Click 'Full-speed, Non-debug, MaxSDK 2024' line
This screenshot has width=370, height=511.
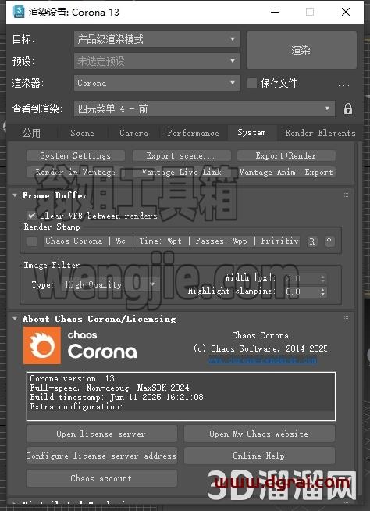pyautogui.click(x=109, y=388)
